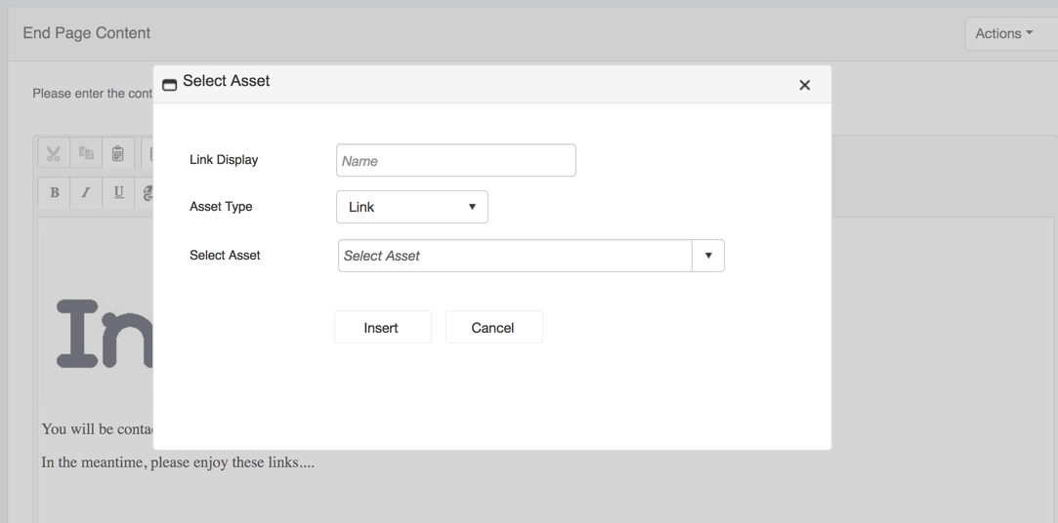Toggle Italic formatting in the editor
Viewport: 1058px width, 523px height.
click(86, 193)
